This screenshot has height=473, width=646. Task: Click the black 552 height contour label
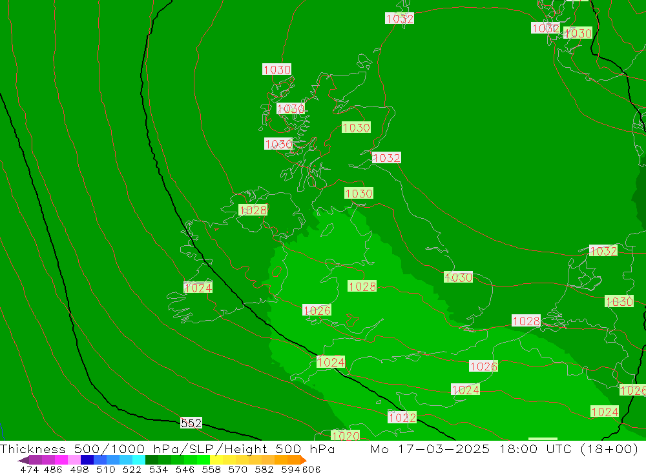191,423
